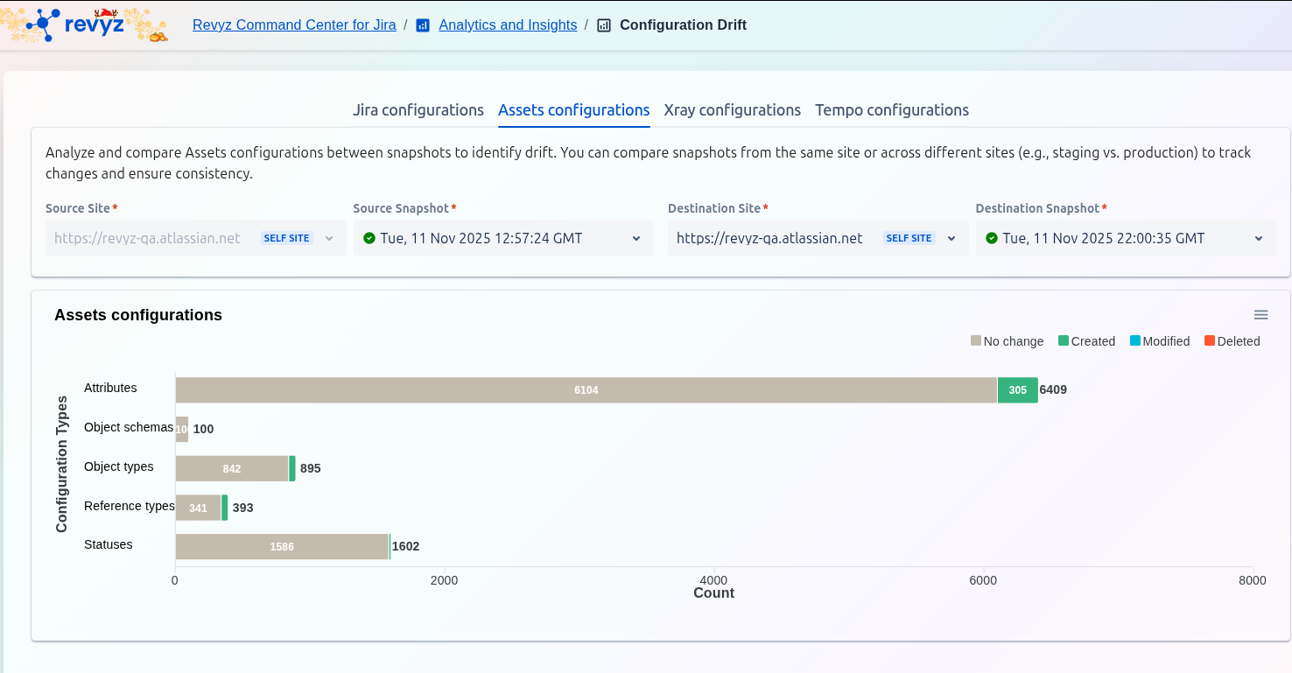Click the green check icon in Destination Snapshot
1292x673 pixels.
(992, 238)
